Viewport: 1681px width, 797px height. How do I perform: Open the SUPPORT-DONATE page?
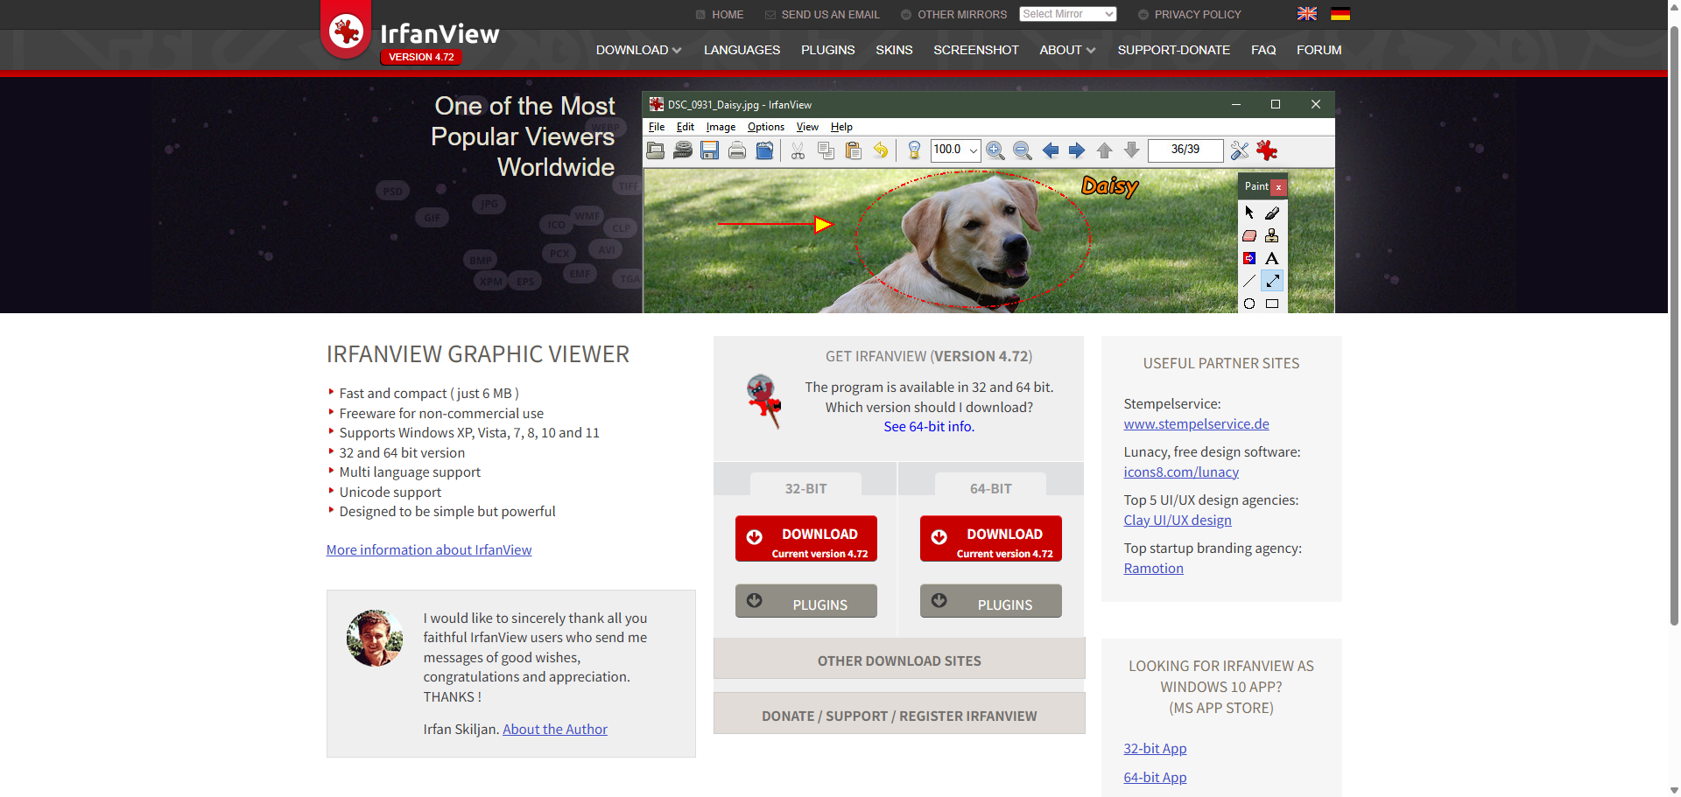1174,50
